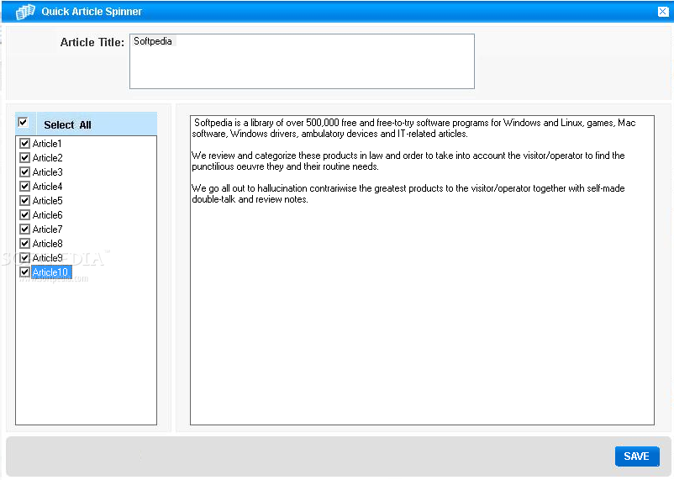Close the Quick Article Spinner window

coord(663,12)
